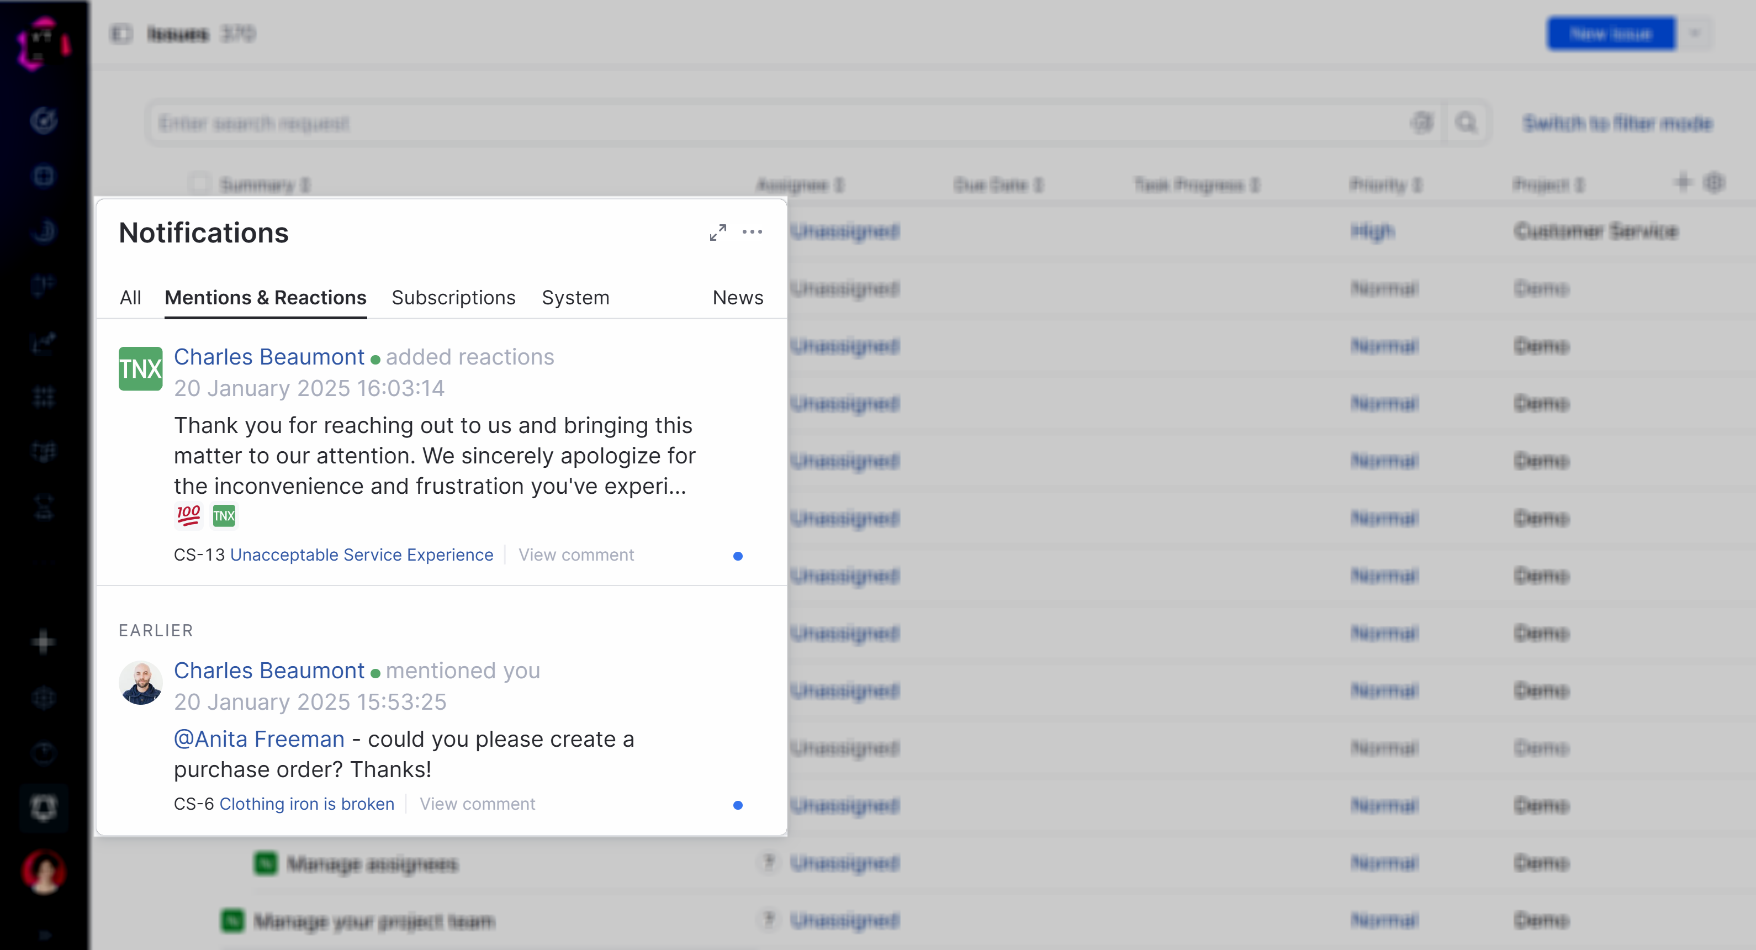Open the News tab
The width and height of the screenshot is (1756, 950).
coord(738,297)
